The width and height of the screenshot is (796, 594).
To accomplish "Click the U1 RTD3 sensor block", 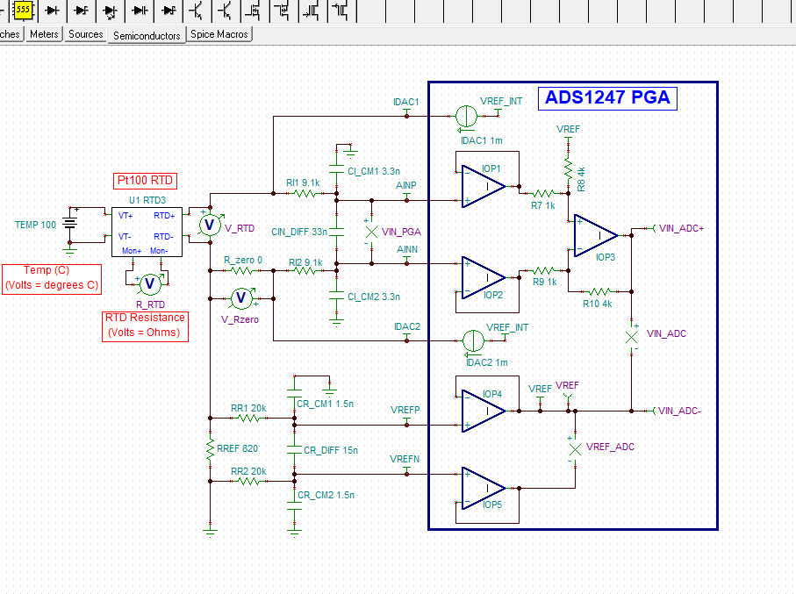I will click(x=146, y=231).
